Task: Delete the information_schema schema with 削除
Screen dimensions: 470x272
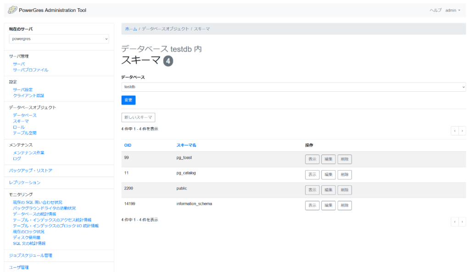Action: 344,205
